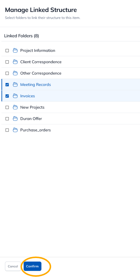The image size is (140, 277).
Task: Click the Other Correspondence folder name
Action: tap(41, 73)
